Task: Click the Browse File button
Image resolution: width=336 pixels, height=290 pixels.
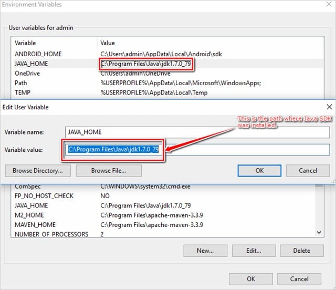Action: click(x=109, y=171)
